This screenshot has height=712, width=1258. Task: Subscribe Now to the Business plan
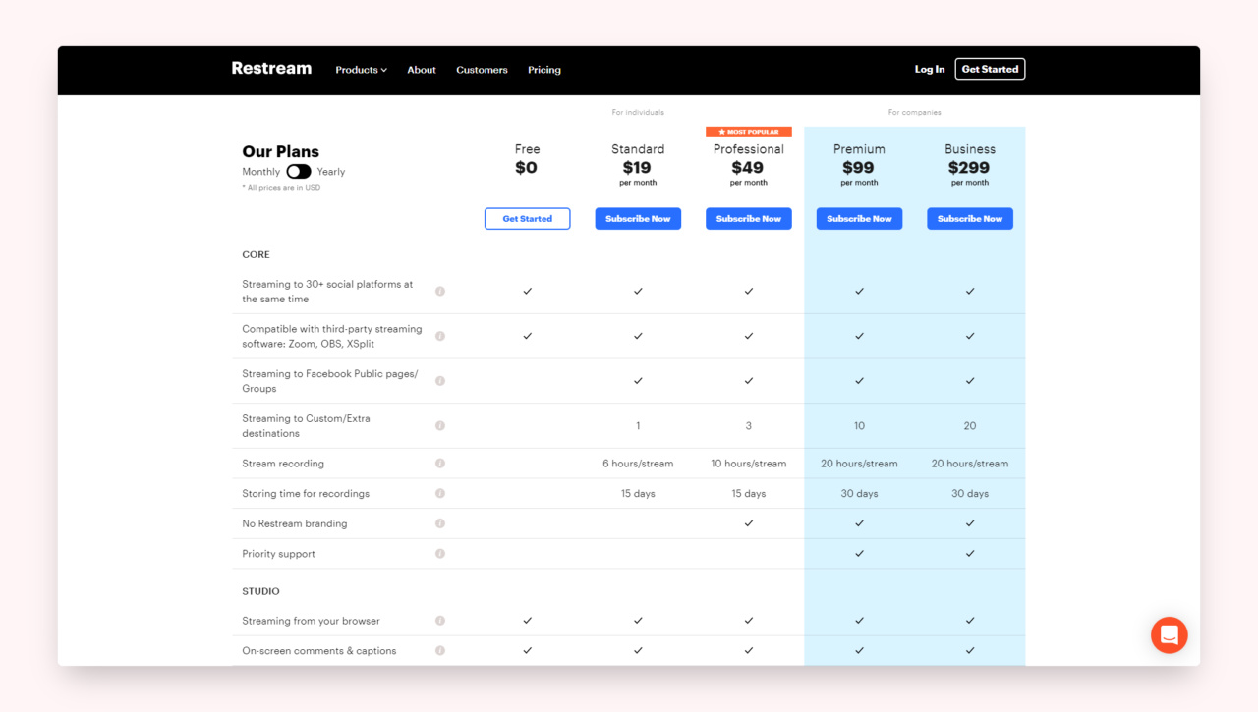coord(969,219)
